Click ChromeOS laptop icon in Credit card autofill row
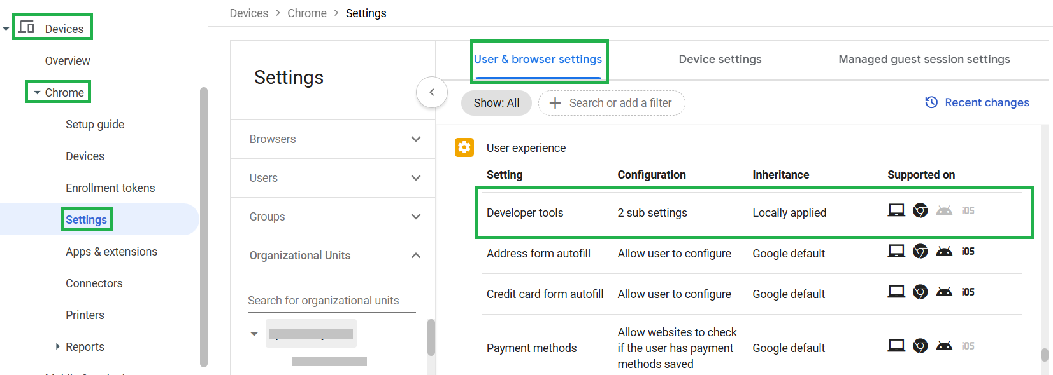Screen dimensions: 1053x375 tap(896, 292)
